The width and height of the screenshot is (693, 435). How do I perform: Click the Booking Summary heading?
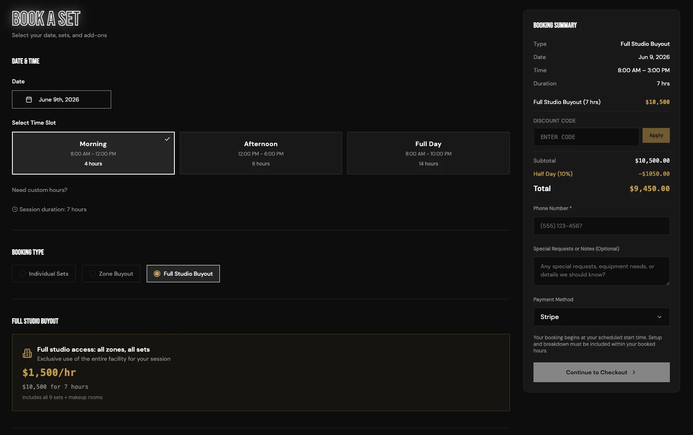tap(555, 25)
